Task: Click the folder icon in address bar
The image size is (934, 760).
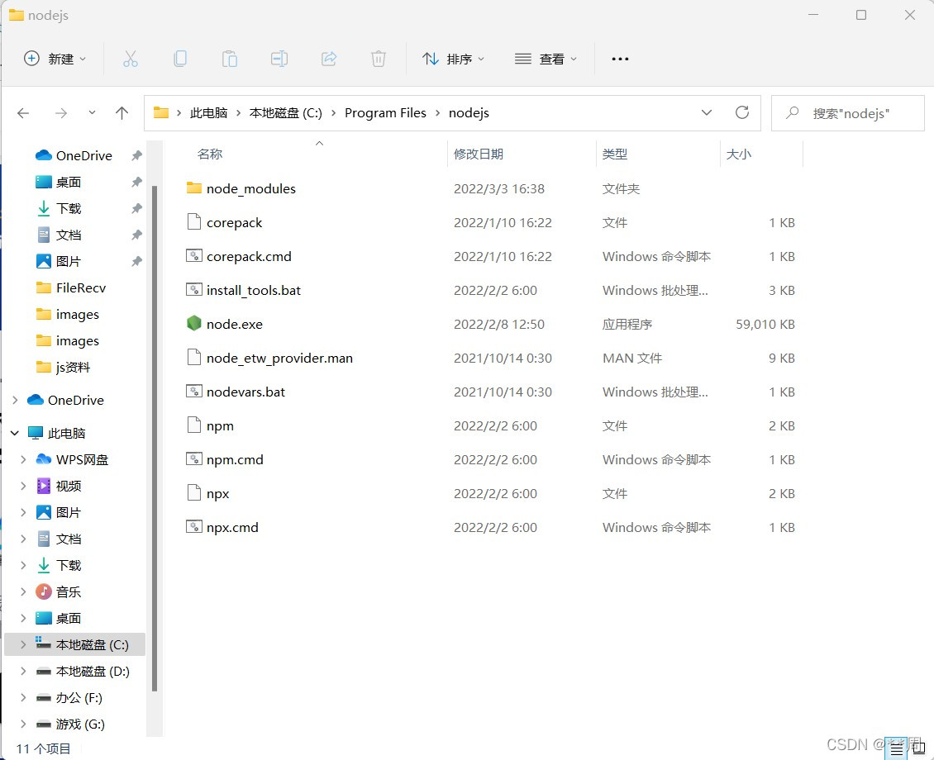Action: coord(161,112)
